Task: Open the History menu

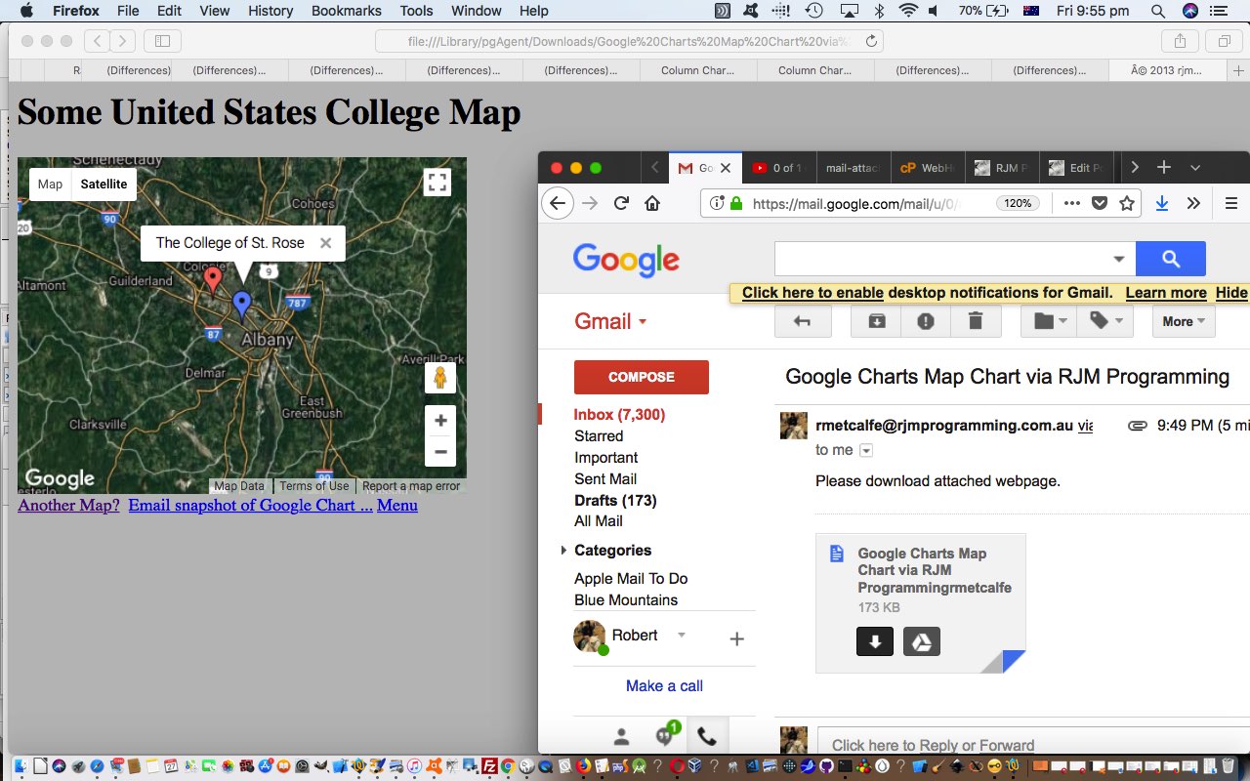Action: point(271,11)
